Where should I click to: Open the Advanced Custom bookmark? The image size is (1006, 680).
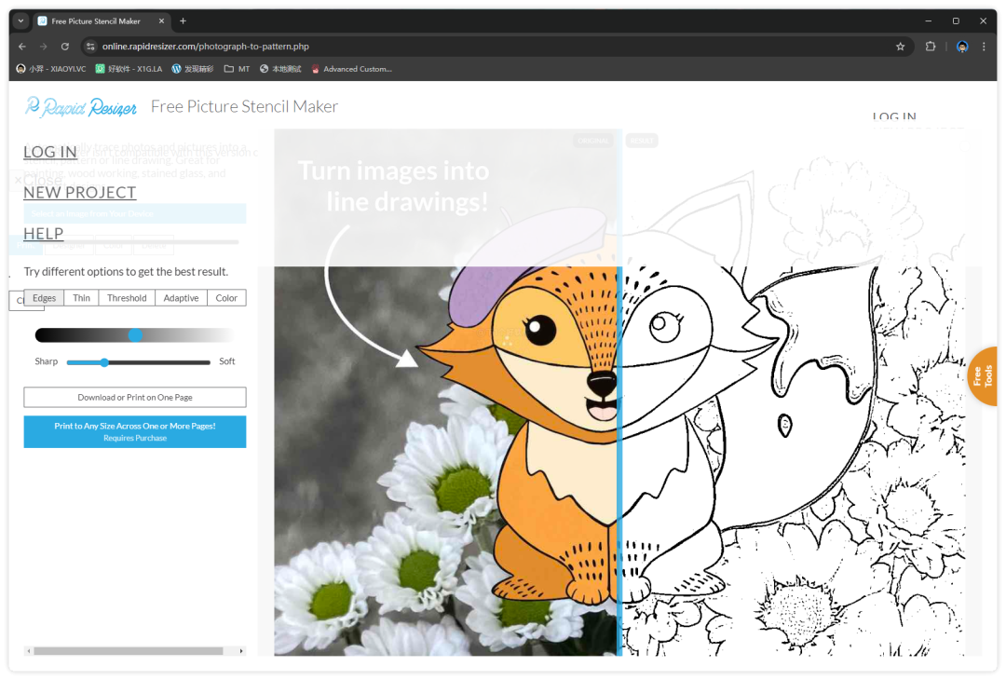[x=351, y=69]
